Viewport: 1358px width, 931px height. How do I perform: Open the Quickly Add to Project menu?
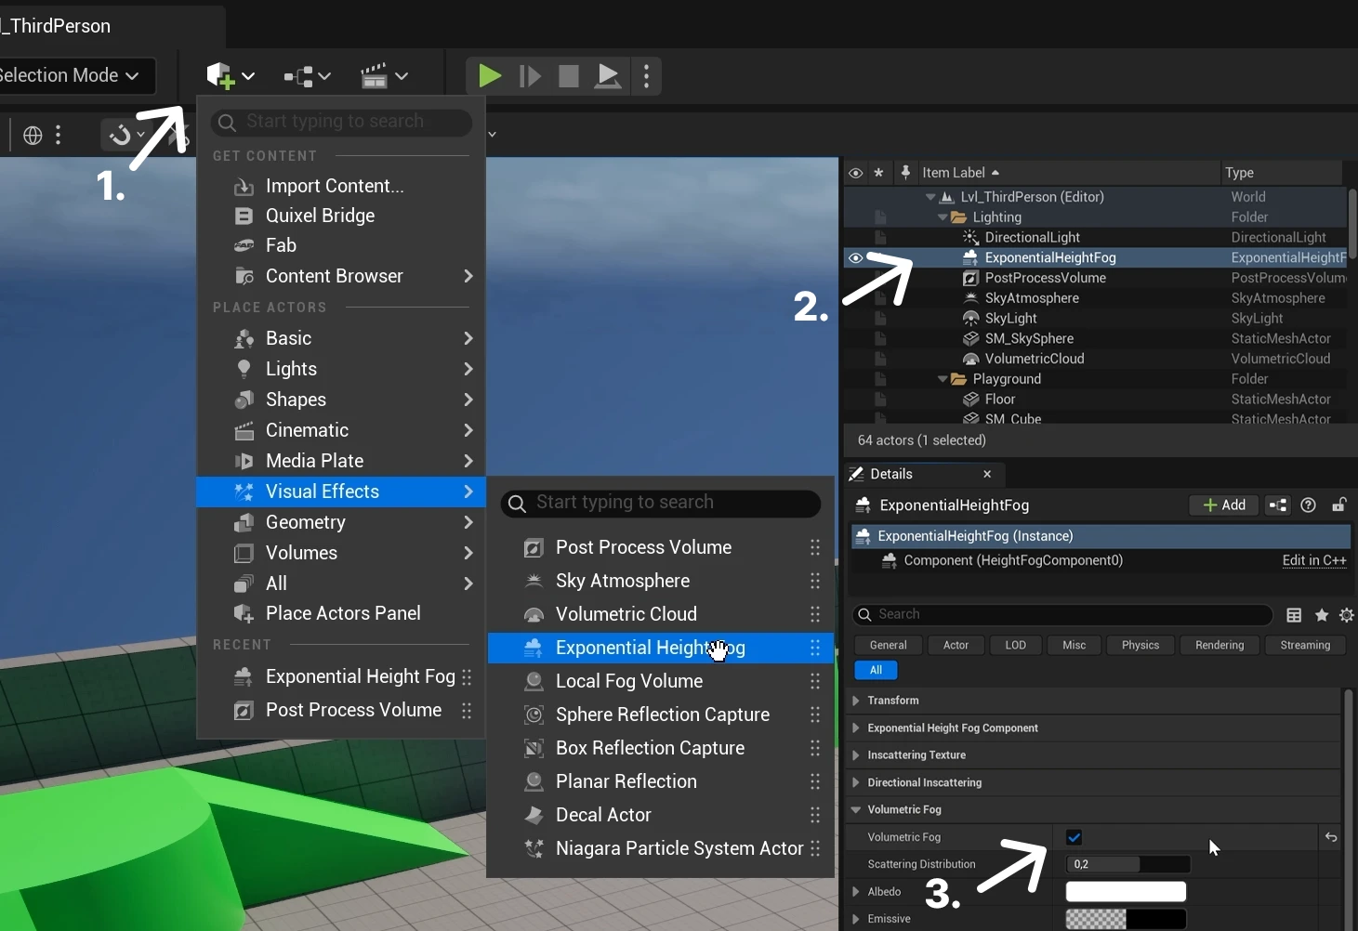pyautogui.click(x=230, y=75)
